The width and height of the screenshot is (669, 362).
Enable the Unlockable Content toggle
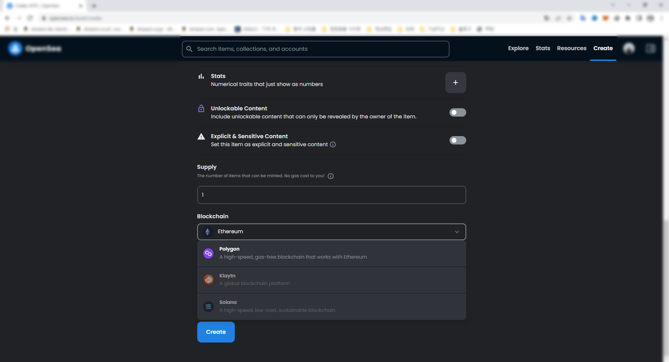pyautogui.click(x=457, y=112)
